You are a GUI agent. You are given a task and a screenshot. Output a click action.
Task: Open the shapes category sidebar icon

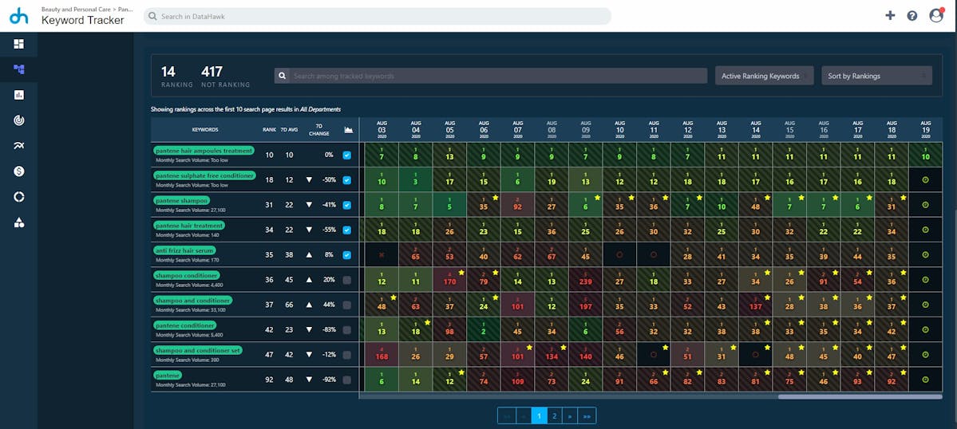coord(19,222)
